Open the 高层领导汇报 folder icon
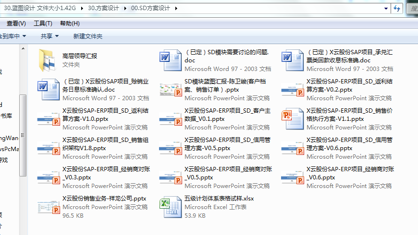 pyautogui.click(x=48, y=60)
